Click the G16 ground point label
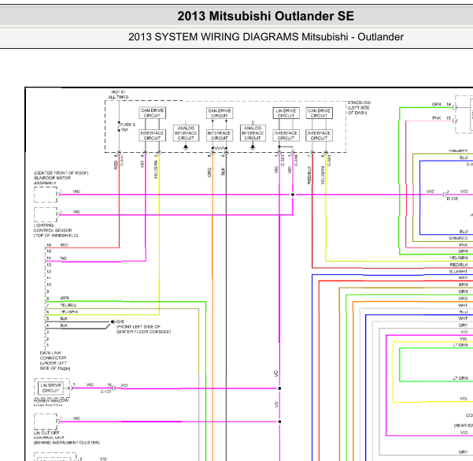 (x=120, y=322)
